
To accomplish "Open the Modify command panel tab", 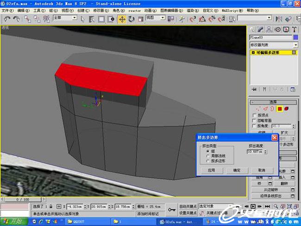I will pos(260,29).
